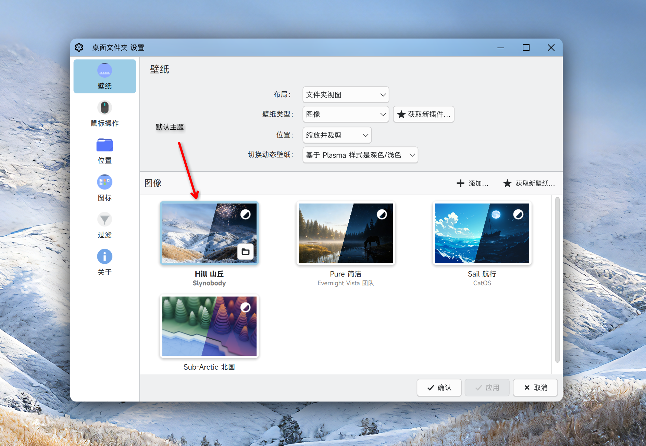
Task: Click the 确认 confirm button
Action: pyautogui.click(x=439, y=388)
